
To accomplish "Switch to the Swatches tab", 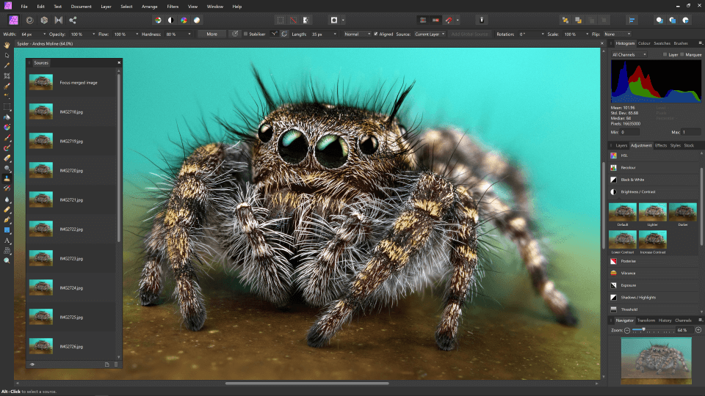I will pos(662,43).
